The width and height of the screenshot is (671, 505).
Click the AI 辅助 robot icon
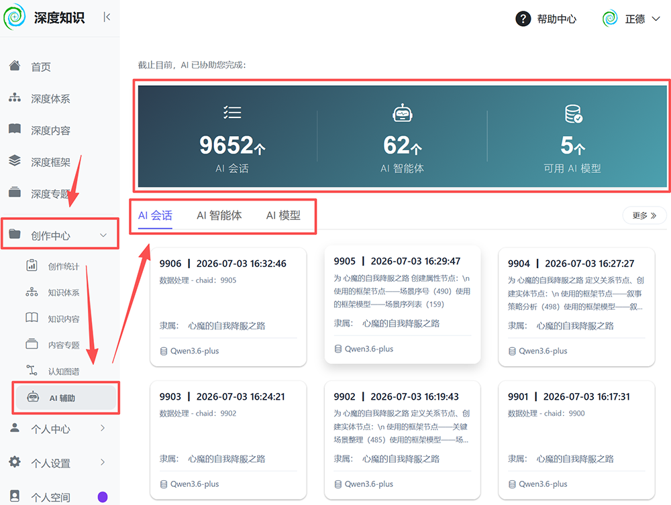[33, 397]
